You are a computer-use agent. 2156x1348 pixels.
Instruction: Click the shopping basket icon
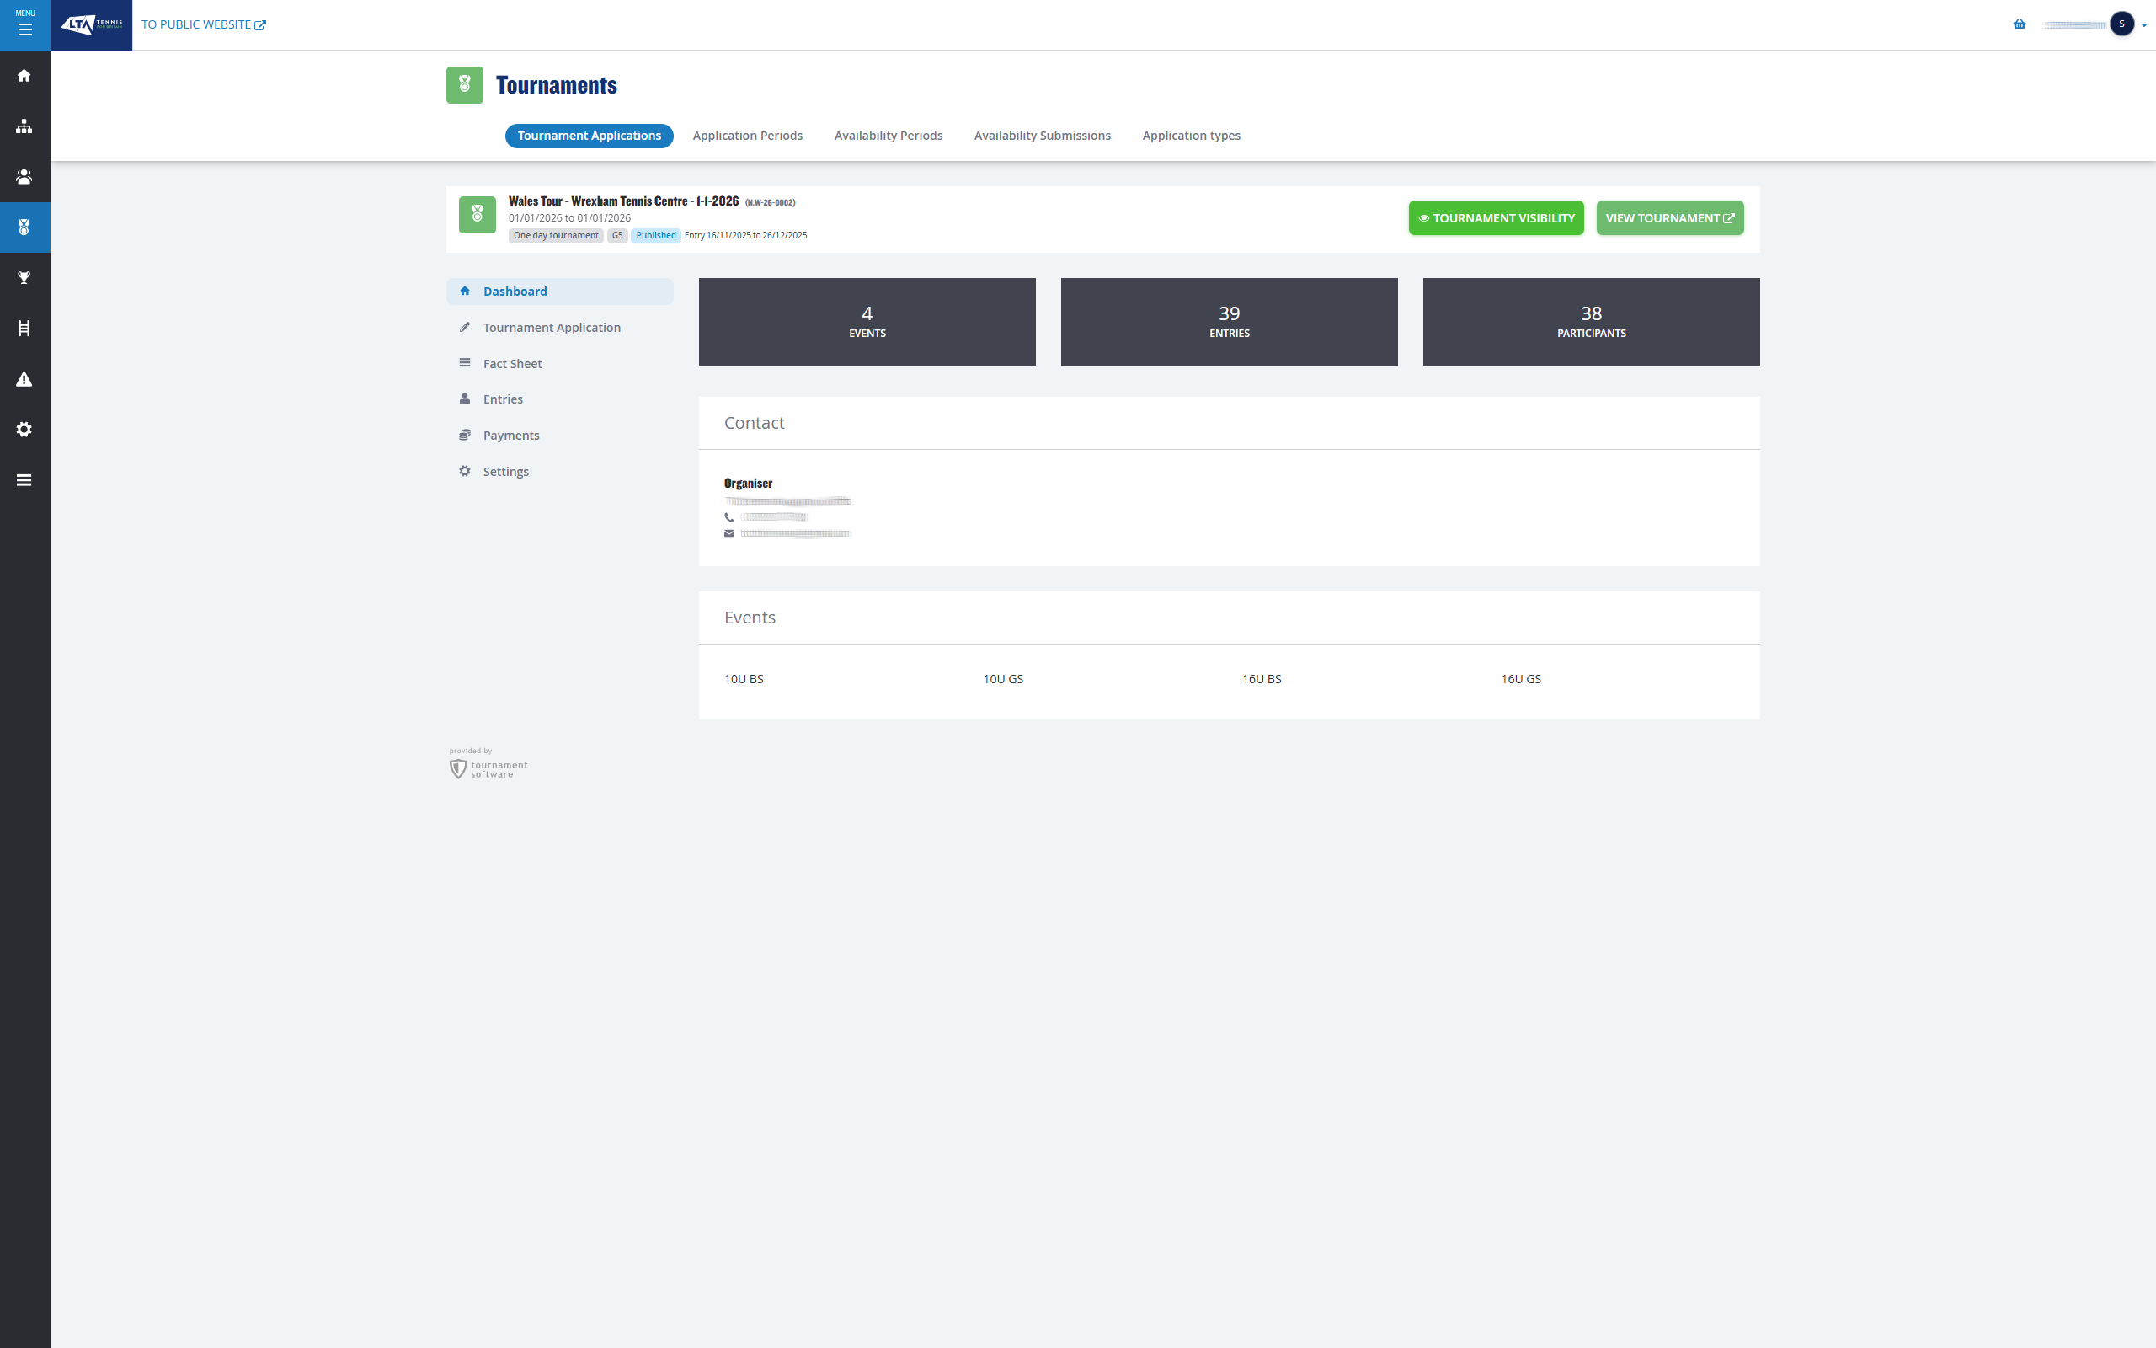pyautogui.click(x=2019, y=24)
